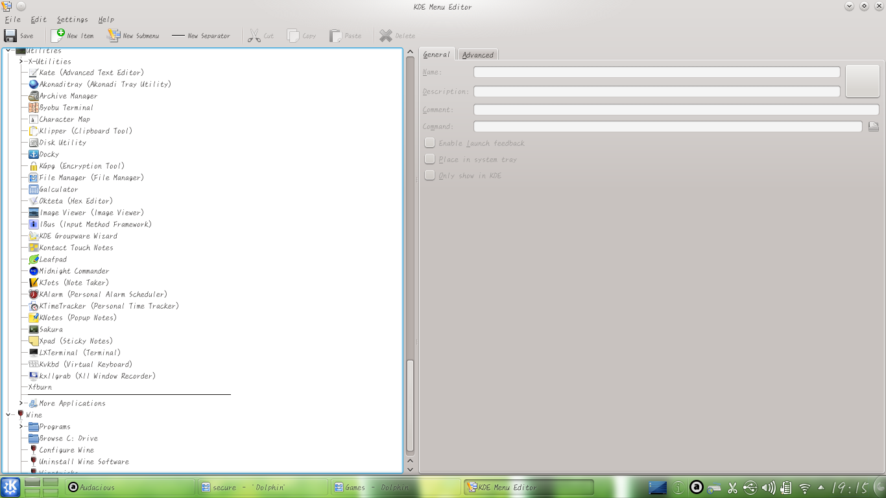The image size is (886, 498).
Task: Insert a New Separator from the toolbar
Action: tap(200, 36)
